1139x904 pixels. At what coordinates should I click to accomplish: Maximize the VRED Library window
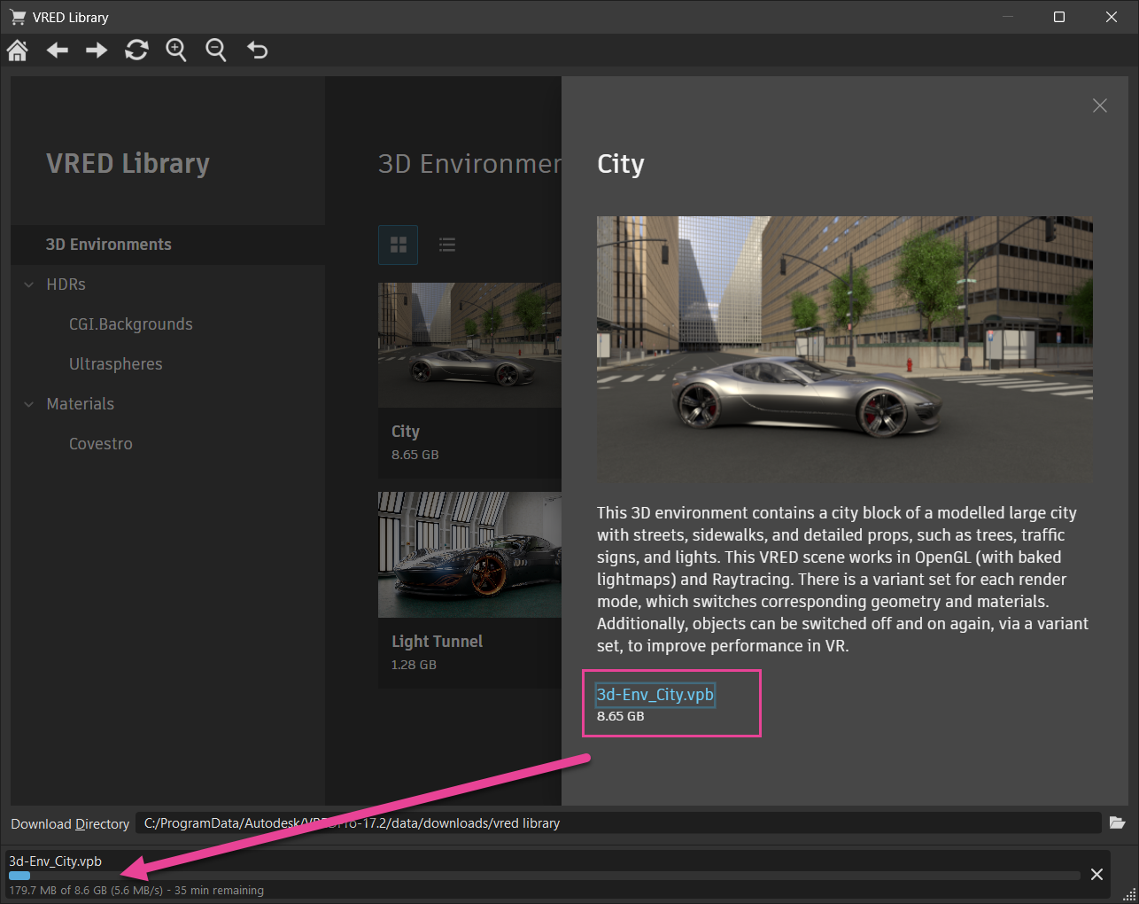click(1059, 17)
